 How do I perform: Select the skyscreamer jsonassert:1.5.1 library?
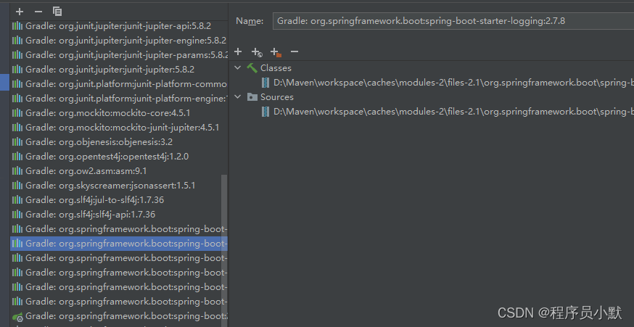pyautogui.click(x=119, y=186)
